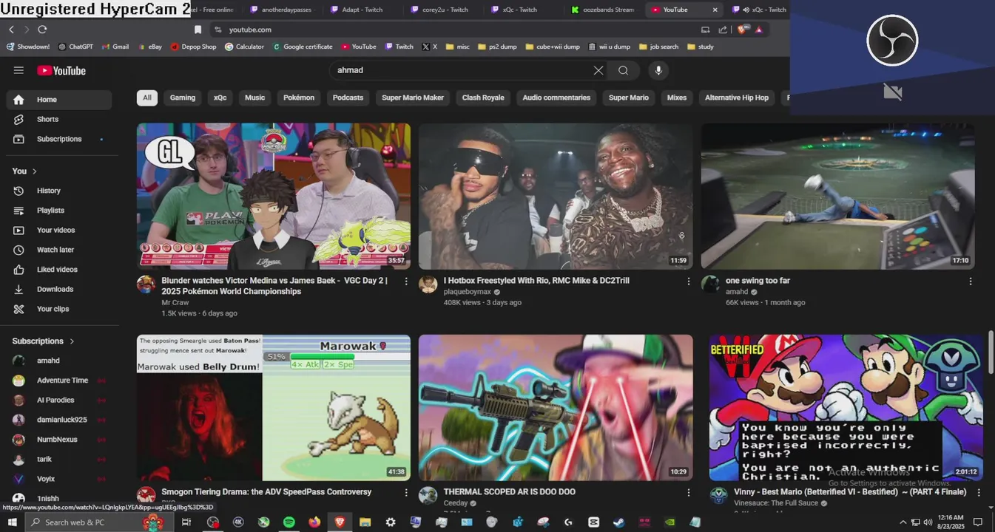This screenshot has width=995, height=532.
Task: Click the share icon in the address bar
Action: click(721, 30)
